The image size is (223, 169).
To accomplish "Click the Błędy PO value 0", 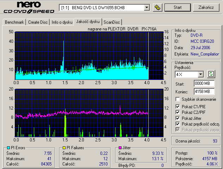I will [x=162, y=165].
